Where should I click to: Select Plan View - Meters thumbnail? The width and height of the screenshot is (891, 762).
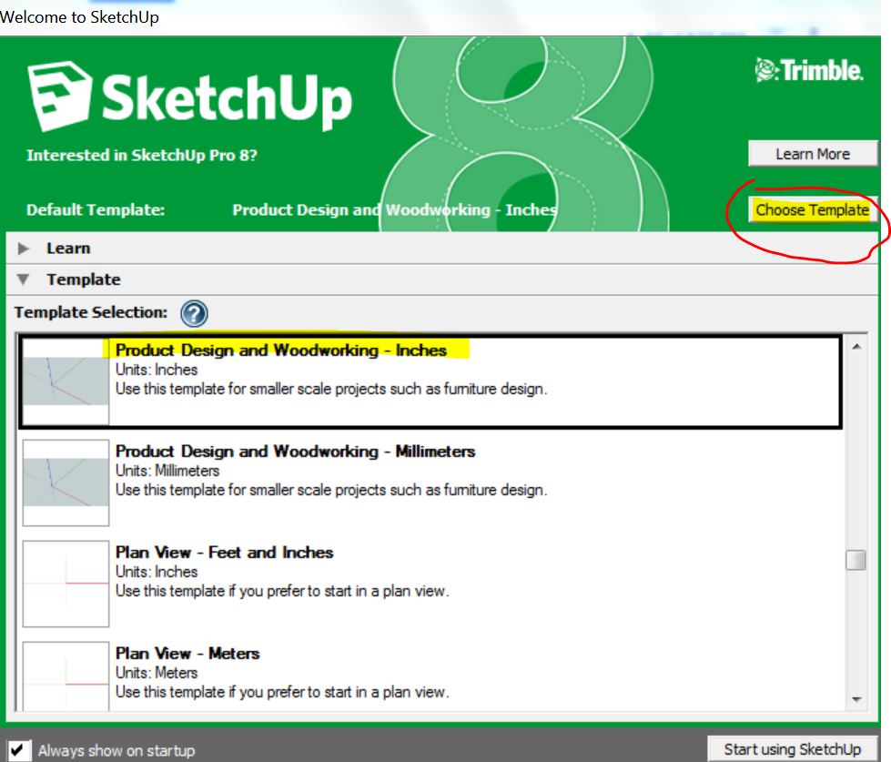66,676
